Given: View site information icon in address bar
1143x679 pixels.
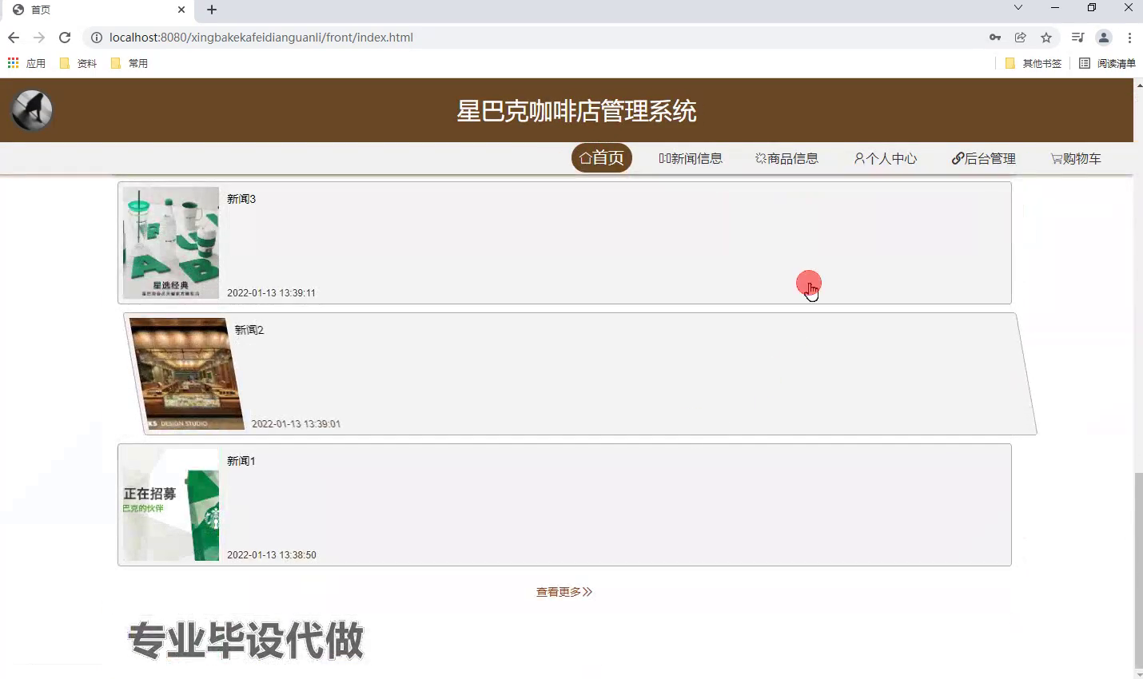Looking at the screenshot, I should 96,38.
